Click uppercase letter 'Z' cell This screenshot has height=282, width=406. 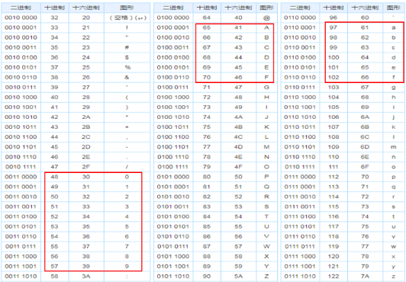tap(266, 277)
